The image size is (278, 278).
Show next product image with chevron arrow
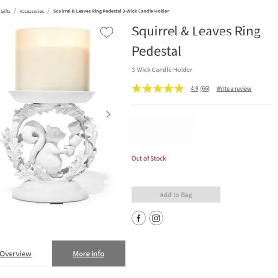pyautogui.click(x=108, y=115)
